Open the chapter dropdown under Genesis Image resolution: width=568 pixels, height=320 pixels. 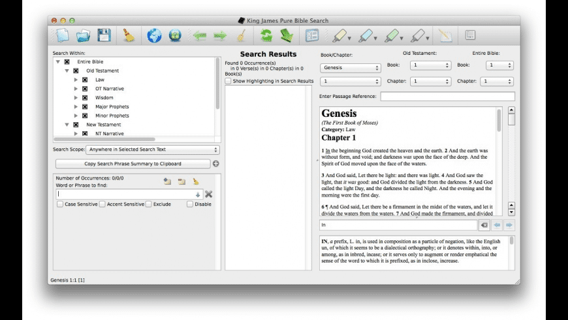351,82
